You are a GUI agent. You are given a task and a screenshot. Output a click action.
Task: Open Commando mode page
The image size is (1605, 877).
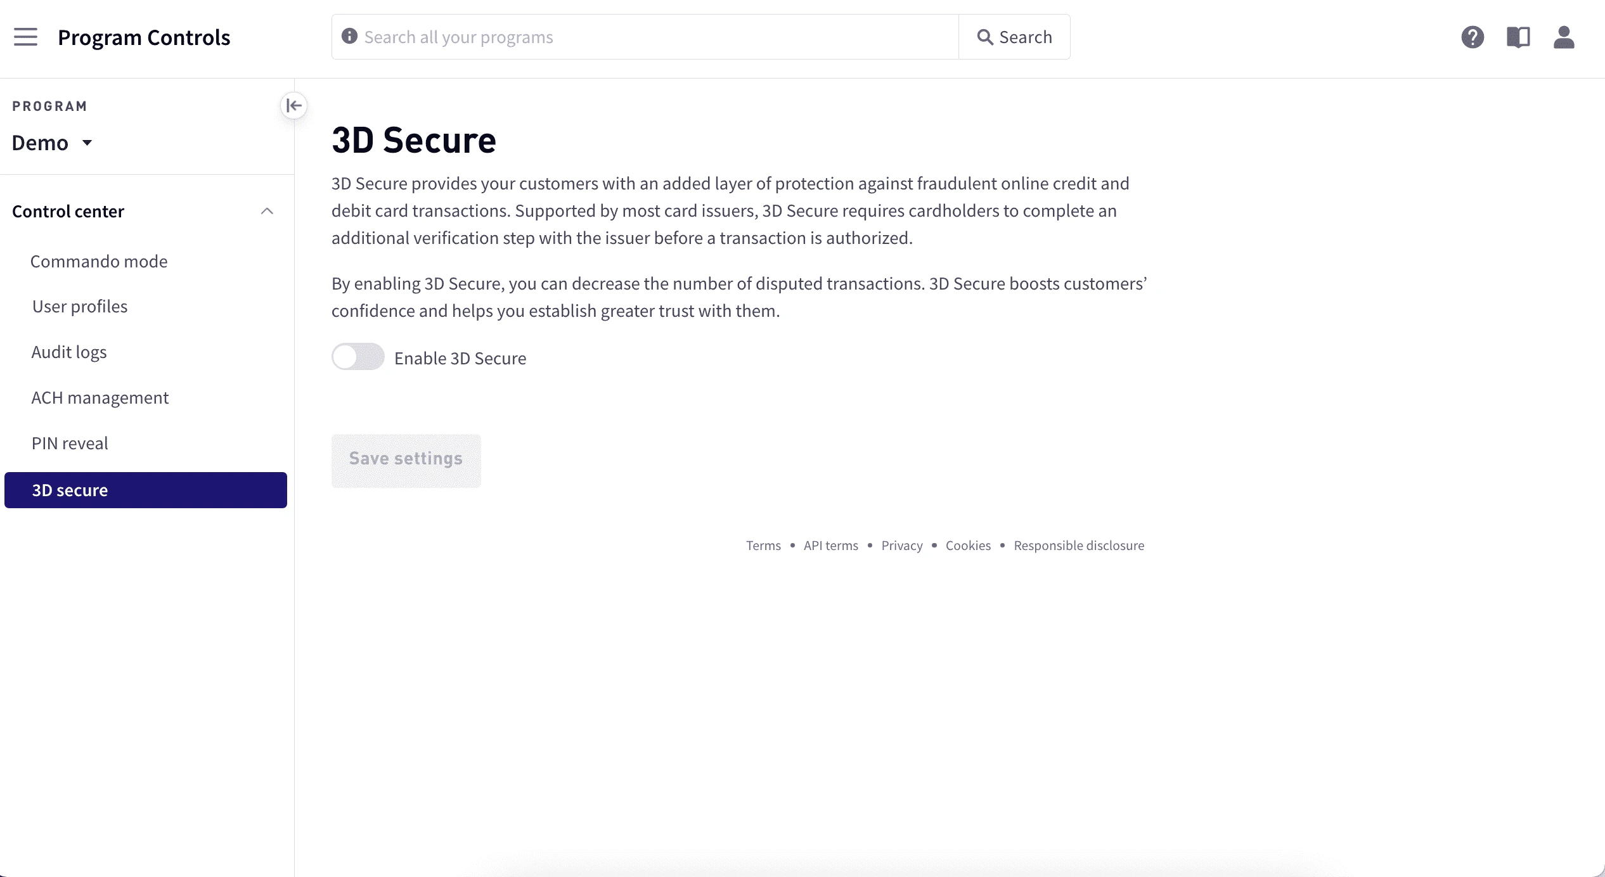click(99, 261)
